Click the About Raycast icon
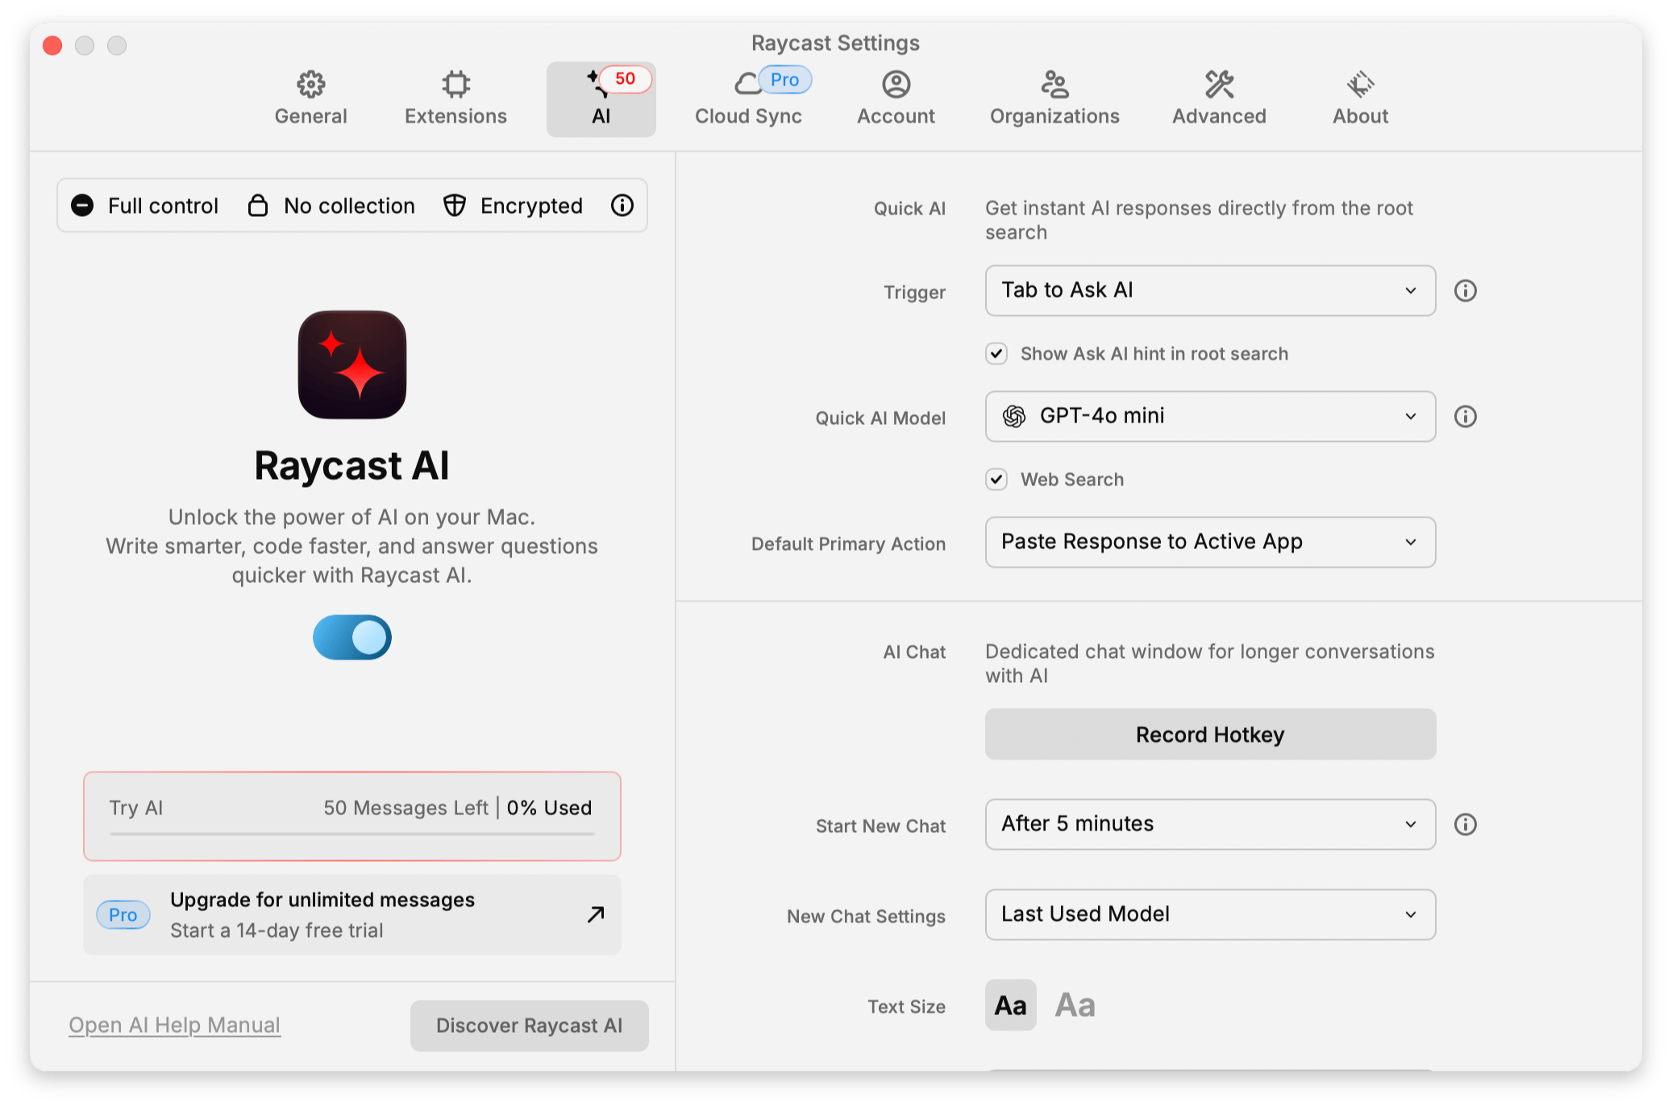This screenshot has height=1107, width=1672. 1360,85
